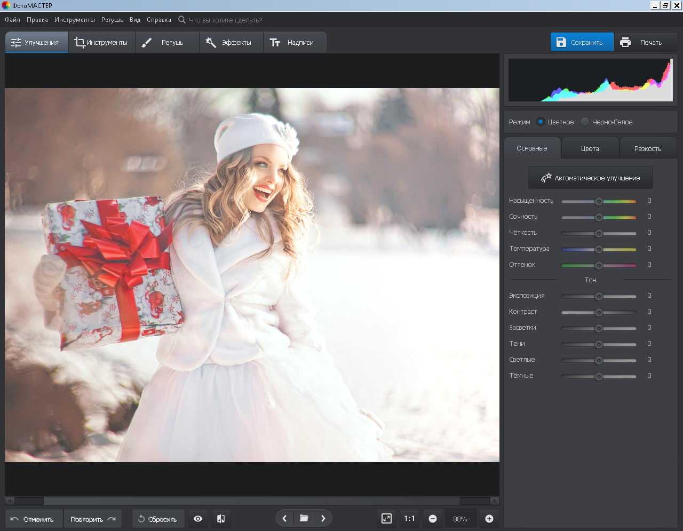Zoom out with the minus icon
This screenshot has height=531, width=683.
(433, 519)
